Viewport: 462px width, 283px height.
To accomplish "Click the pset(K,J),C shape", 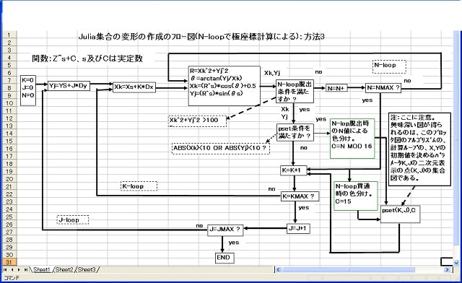I will pos(400,214).
